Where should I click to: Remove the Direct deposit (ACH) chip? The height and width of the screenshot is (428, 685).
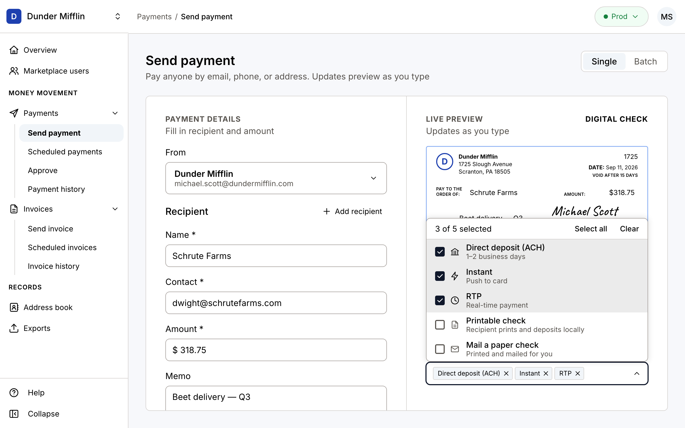point(506,374)
